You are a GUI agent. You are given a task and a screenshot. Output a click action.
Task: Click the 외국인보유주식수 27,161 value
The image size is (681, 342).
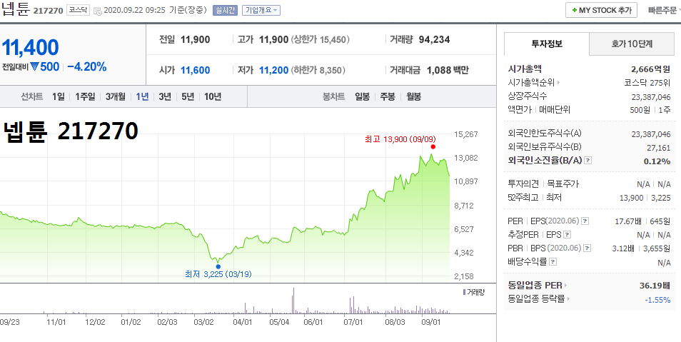point(658,148)
